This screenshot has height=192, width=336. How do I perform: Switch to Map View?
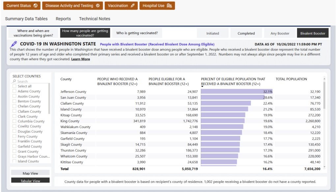[30, 173]
